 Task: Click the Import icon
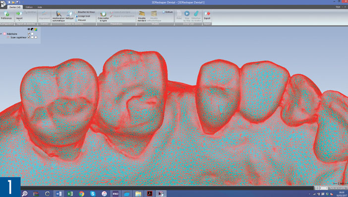coord(19,14)
